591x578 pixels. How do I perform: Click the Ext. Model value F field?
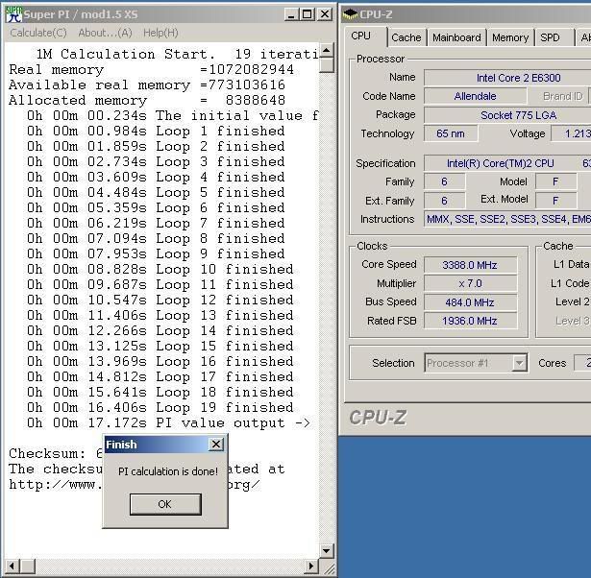point(555,201)
